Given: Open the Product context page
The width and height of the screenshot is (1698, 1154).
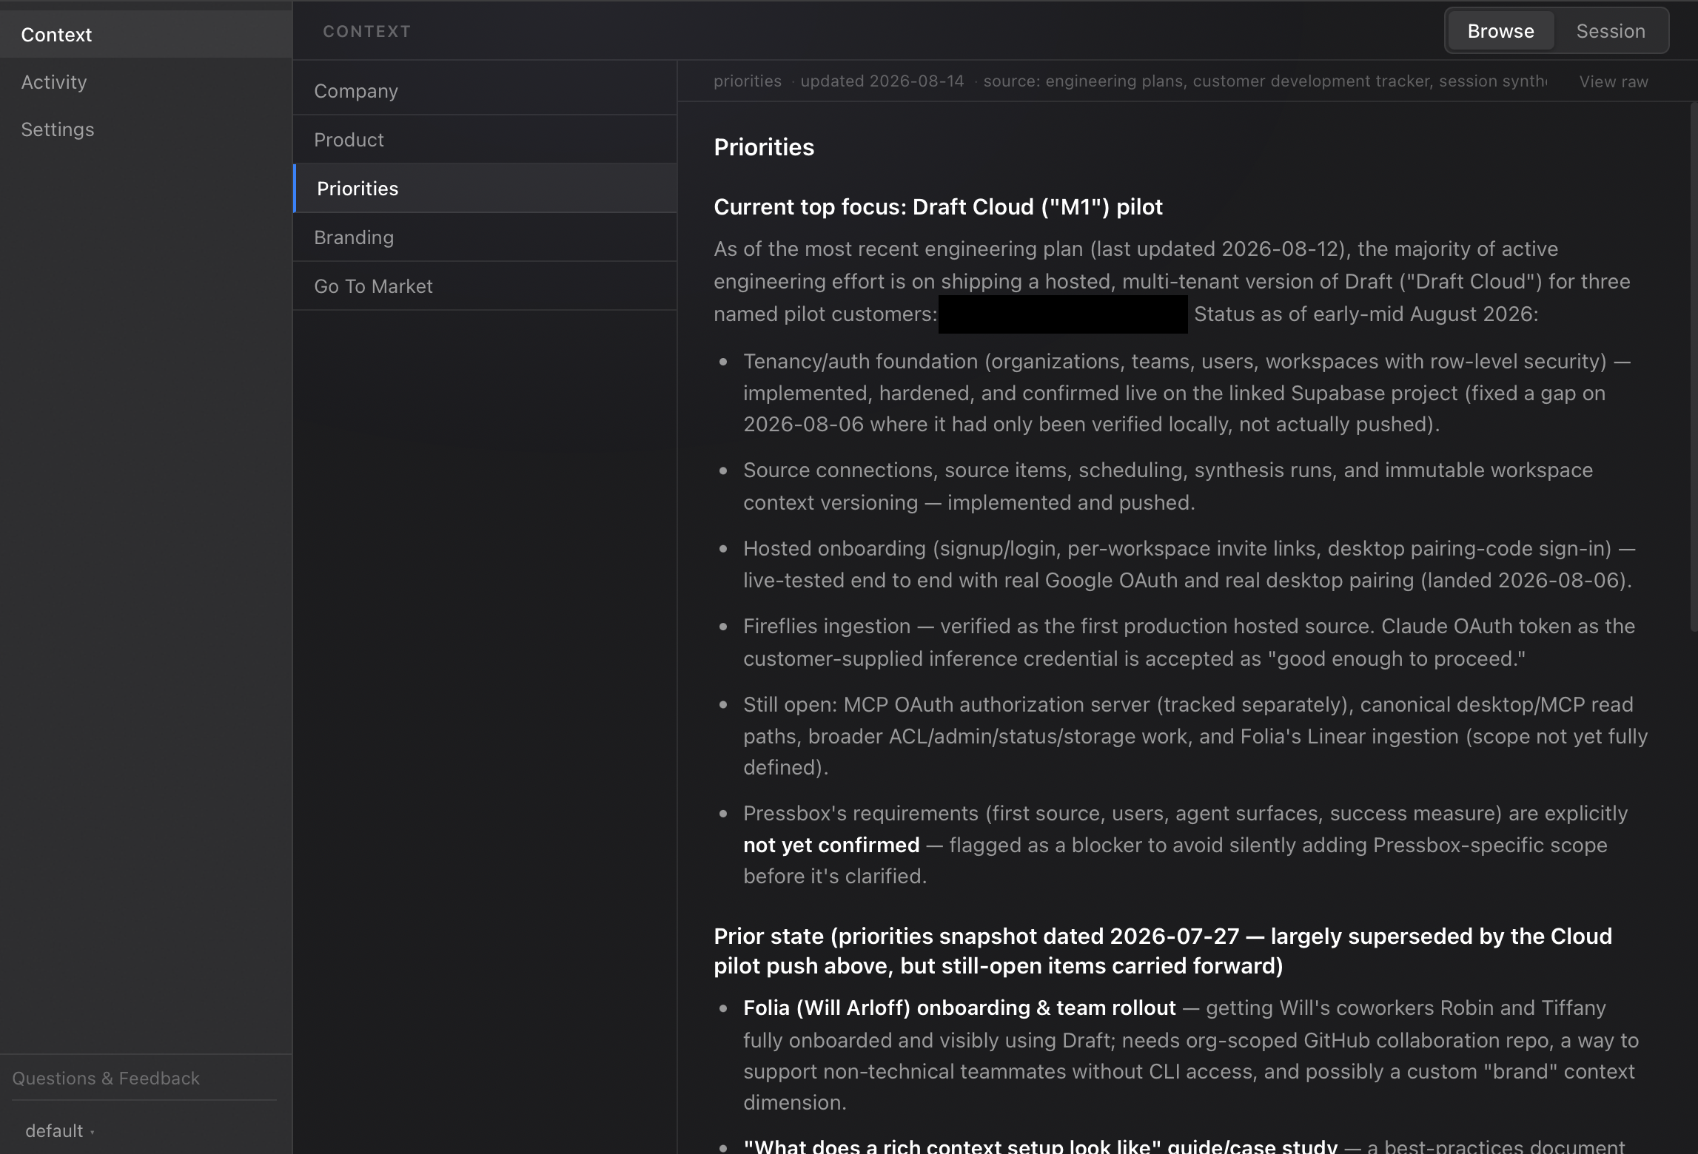Looking at the screenshot, I should pos(485,140).
